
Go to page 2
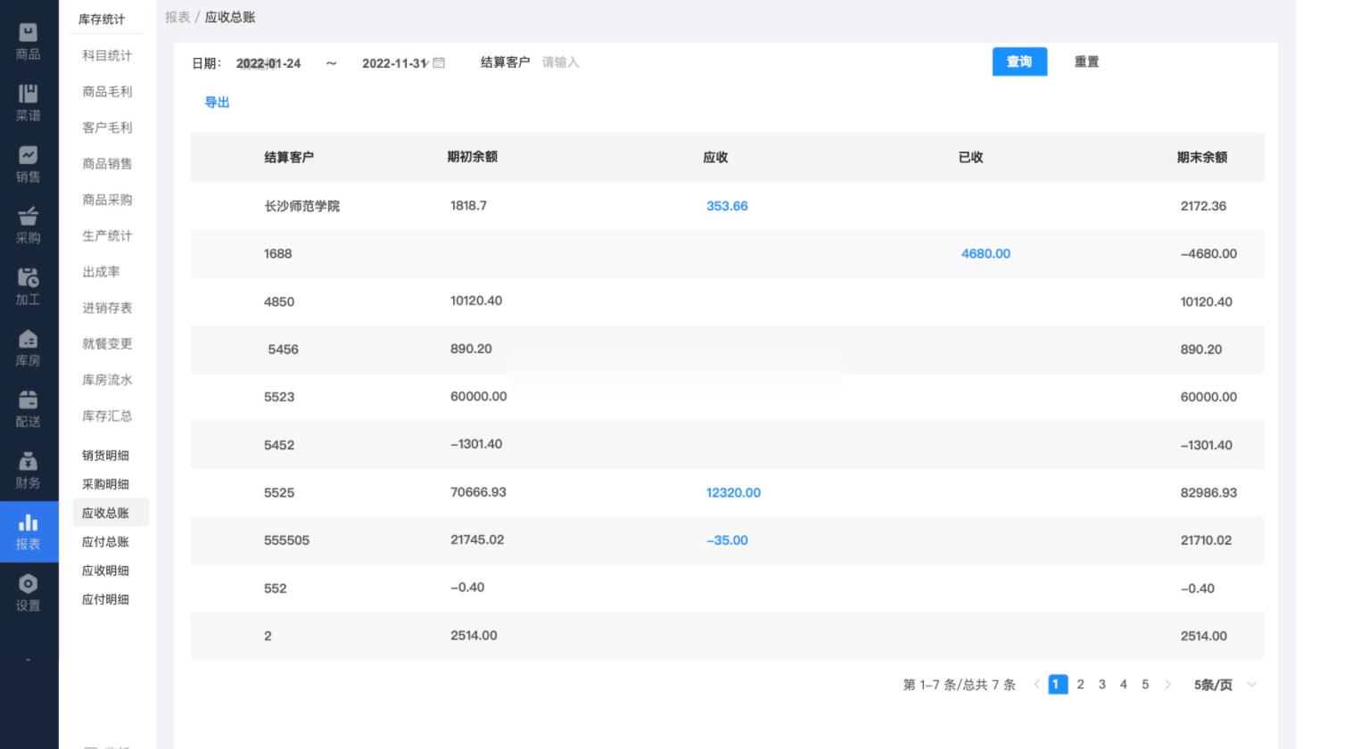point(1080,685)
